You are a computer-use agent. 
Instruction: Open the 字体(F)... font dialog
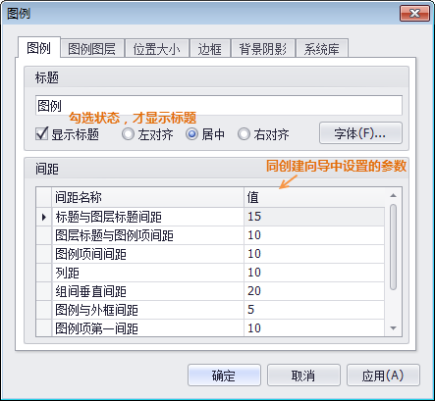pos(360,133)
